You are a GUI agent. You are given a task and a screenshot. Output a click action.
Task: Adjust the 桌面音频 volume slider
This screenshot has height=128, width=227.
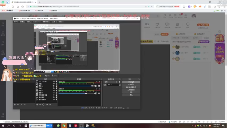[76, 94]
